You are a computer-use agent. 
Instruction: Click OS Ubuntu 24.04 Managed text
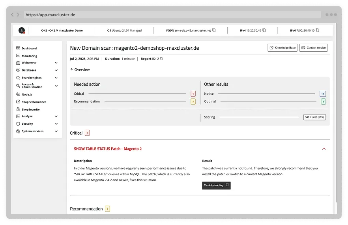pyautogui.click(x=124, y=30)
